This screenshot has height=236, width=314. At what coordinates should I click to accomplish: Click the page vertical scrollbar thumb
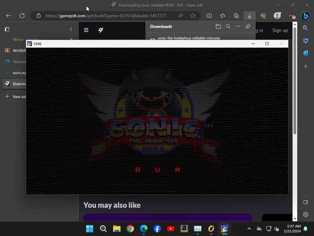point(295,80)
